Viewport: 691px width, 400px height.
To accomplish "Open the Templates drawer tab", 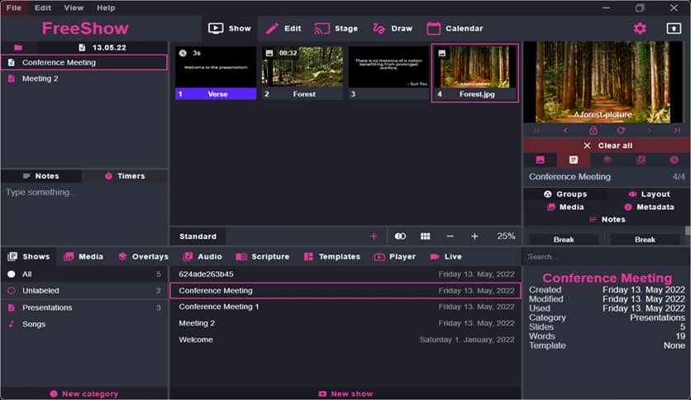I will [x=332, y=257].
